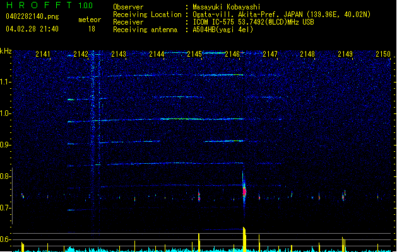This screenshot has height=252, width=397.
Task: Click the 2144 time marker
Action: (x=157, y=54)
